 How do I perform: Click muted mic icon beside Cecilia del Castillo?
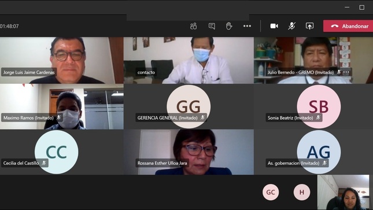[44, 163]
